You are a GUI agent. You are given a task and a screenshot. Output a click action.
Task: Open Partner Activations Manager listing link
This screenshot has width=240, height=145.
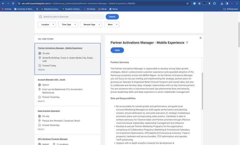pos(60,48)
